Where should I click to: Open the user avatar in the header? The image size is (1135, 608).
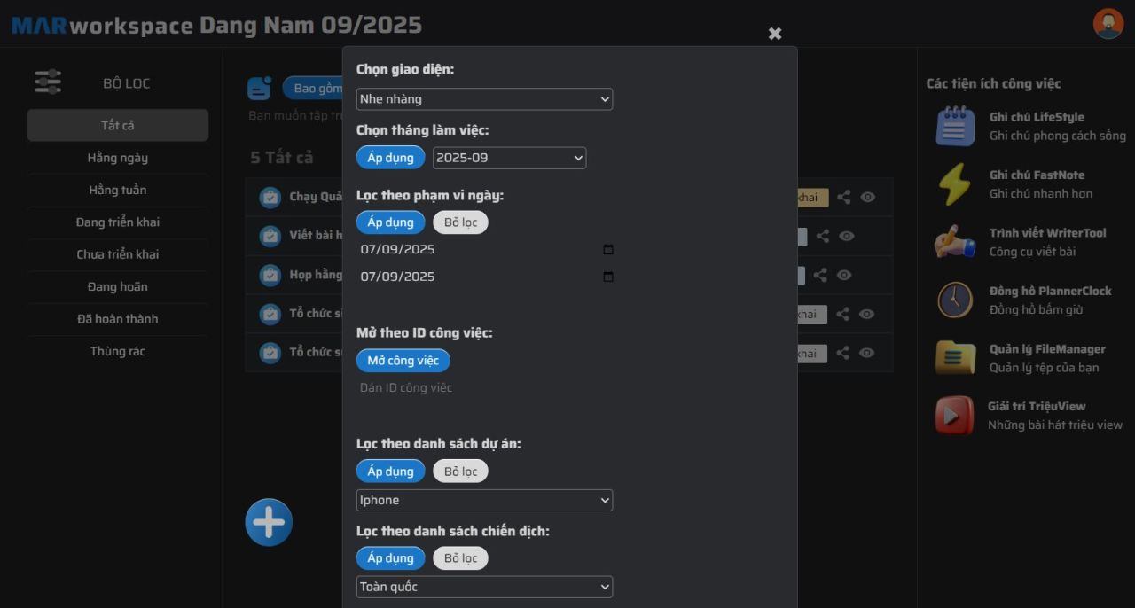pos(1108,24)
